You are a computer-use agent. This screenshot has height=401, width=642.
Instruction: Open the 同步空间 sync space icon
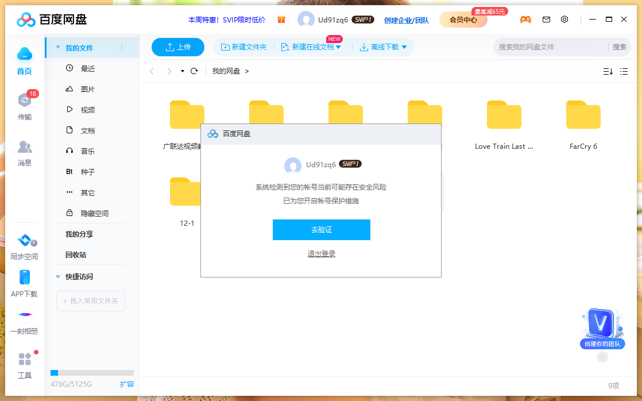pos(25,241)
